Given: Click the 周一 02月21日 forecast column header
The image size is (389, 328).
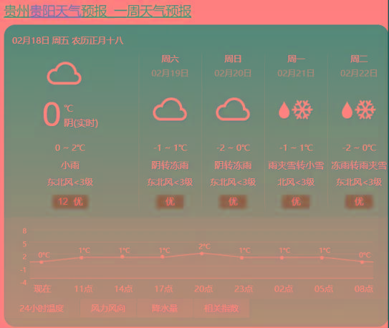Looking at the screenshot, I should pyautogui.click(x=296, y=66).
